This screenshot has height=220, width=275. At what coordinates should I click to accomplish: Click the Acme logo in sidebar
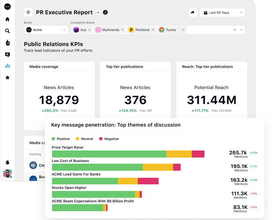pyautogui.click(x=7, y=7)
